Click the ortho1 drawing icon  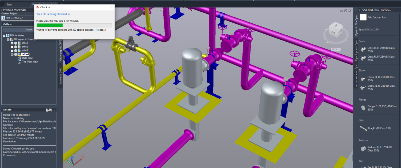point(19,43)
